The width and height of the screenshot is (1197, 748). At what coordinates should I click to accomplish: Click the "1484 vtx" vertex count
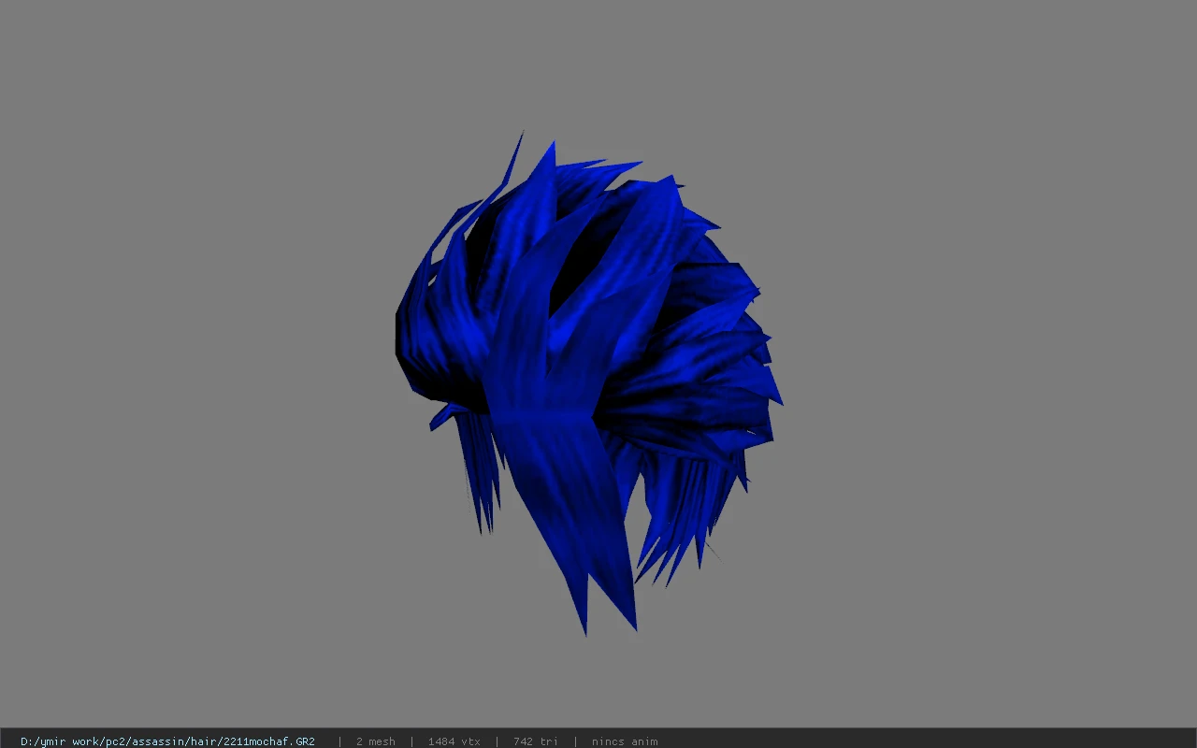tap(454, 741)
